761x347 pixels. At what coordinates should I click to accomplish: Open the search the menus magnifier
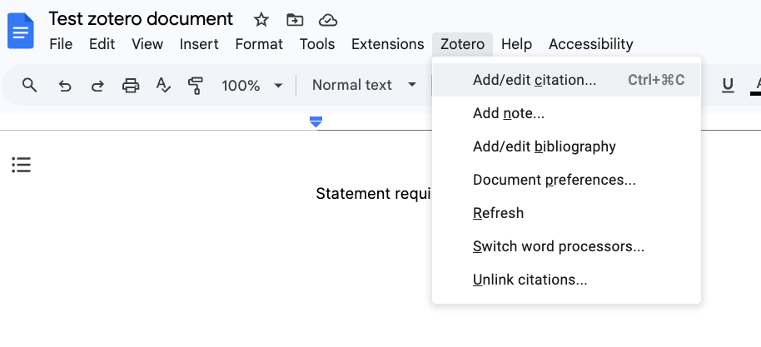tap(30, 86)
